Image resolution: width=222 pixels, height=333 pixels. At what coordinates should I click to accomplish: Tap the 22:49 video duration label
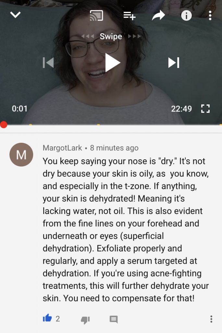pos(181,109)
